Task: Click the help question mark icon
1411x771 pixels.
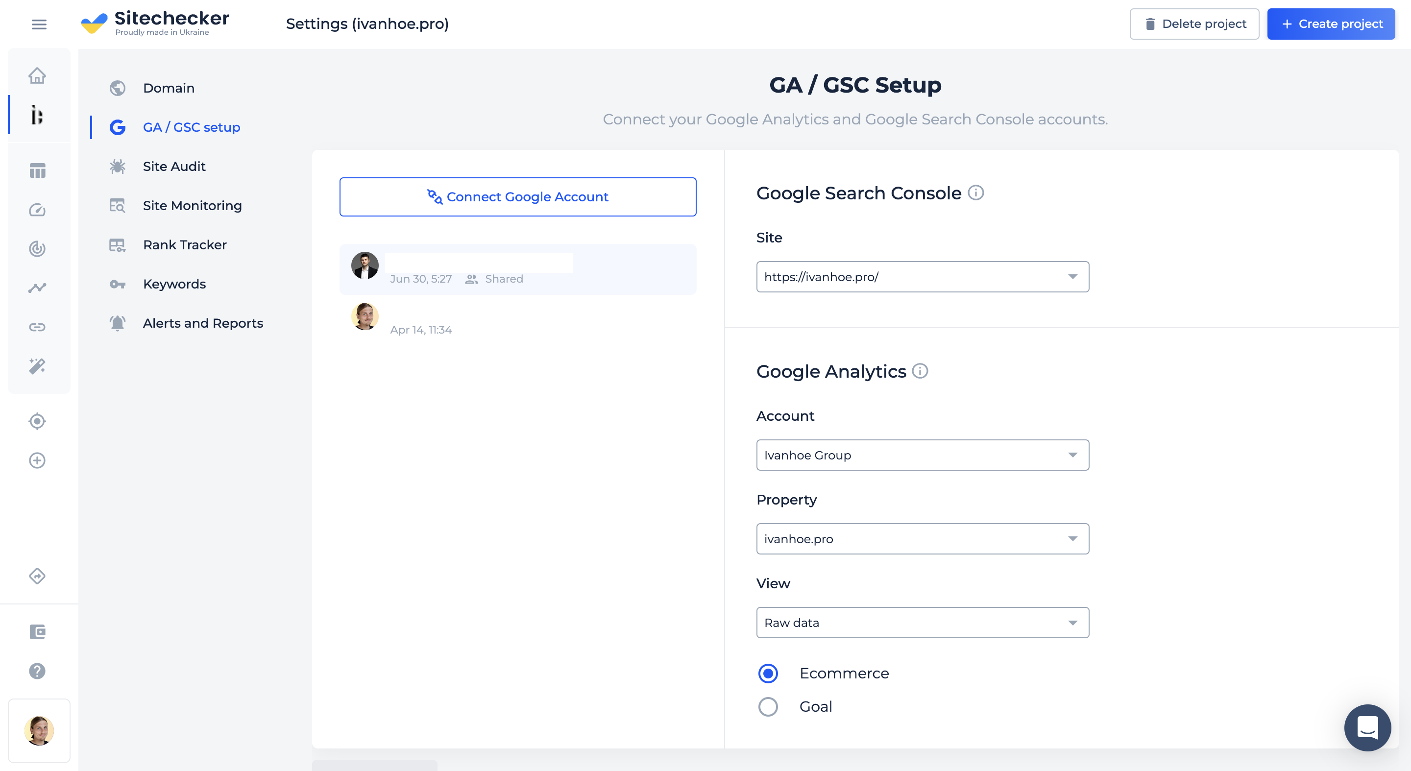Action: click(x=37, y=671)
